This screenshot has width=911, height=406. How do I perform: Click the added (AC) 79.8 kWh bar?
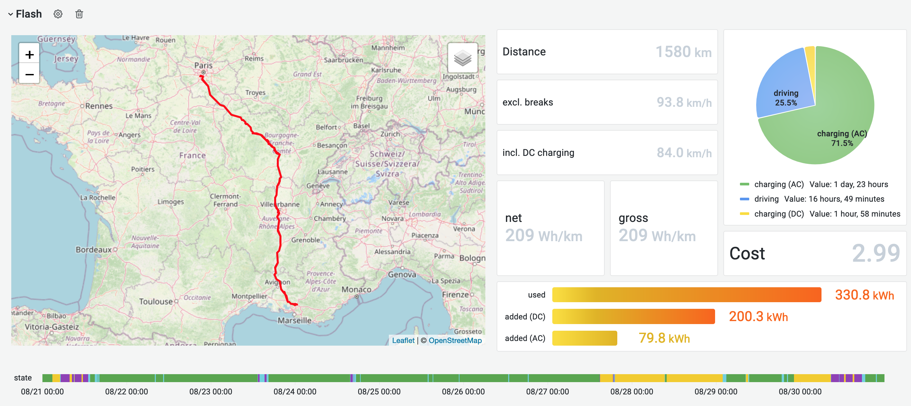(x=584, y=338)
